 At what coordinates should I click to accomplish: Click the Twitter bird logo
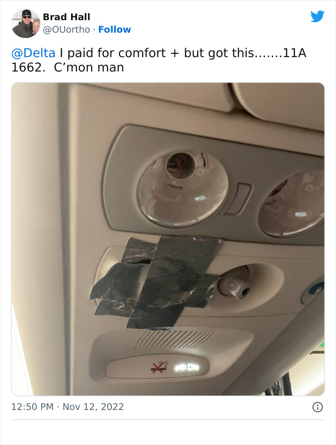coord(317,17)
